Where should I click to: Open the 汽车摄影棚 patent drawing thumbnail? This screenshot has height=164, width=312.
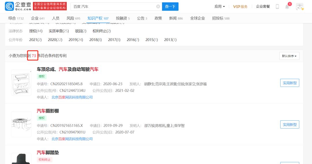(x=21, y=124)
